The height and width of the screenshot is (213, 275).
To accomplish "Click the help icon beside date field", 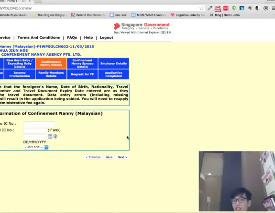I will point(55,136).
